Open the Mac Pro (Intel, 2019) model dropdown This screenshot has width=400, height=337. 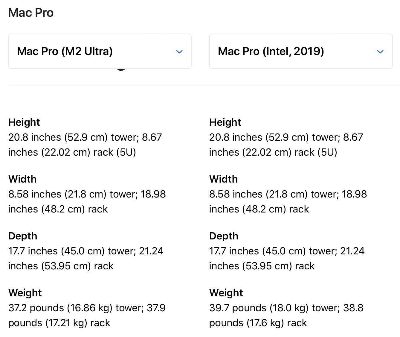point(301,51)
